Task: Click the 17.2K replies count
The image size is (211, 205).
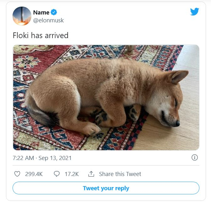Action: (x=71, y=174)
